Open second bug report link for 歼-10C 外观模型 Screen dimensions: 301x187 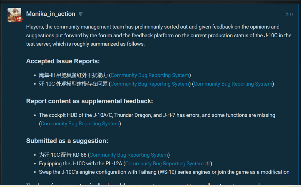click(233, 84)
